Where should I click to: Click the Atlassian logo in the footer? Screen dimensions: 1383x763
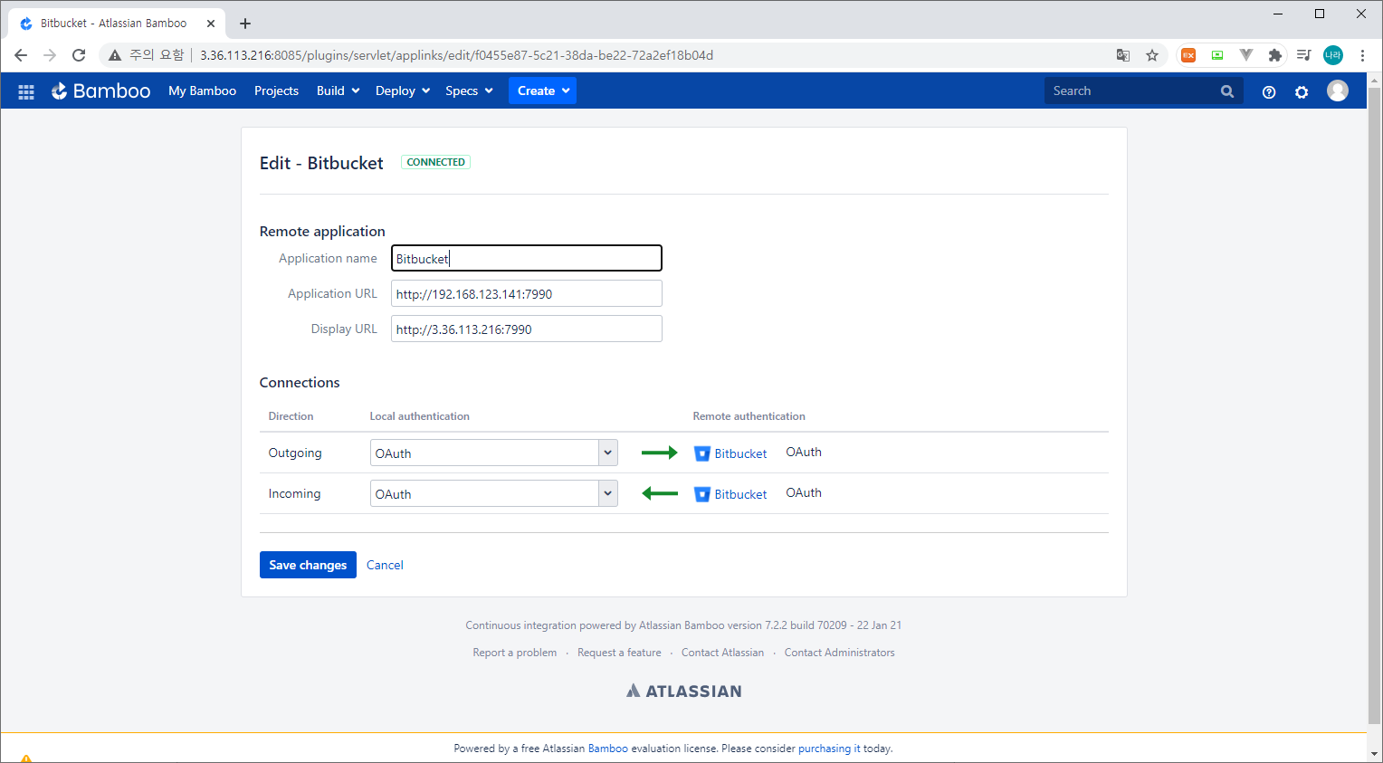point(683,690)
